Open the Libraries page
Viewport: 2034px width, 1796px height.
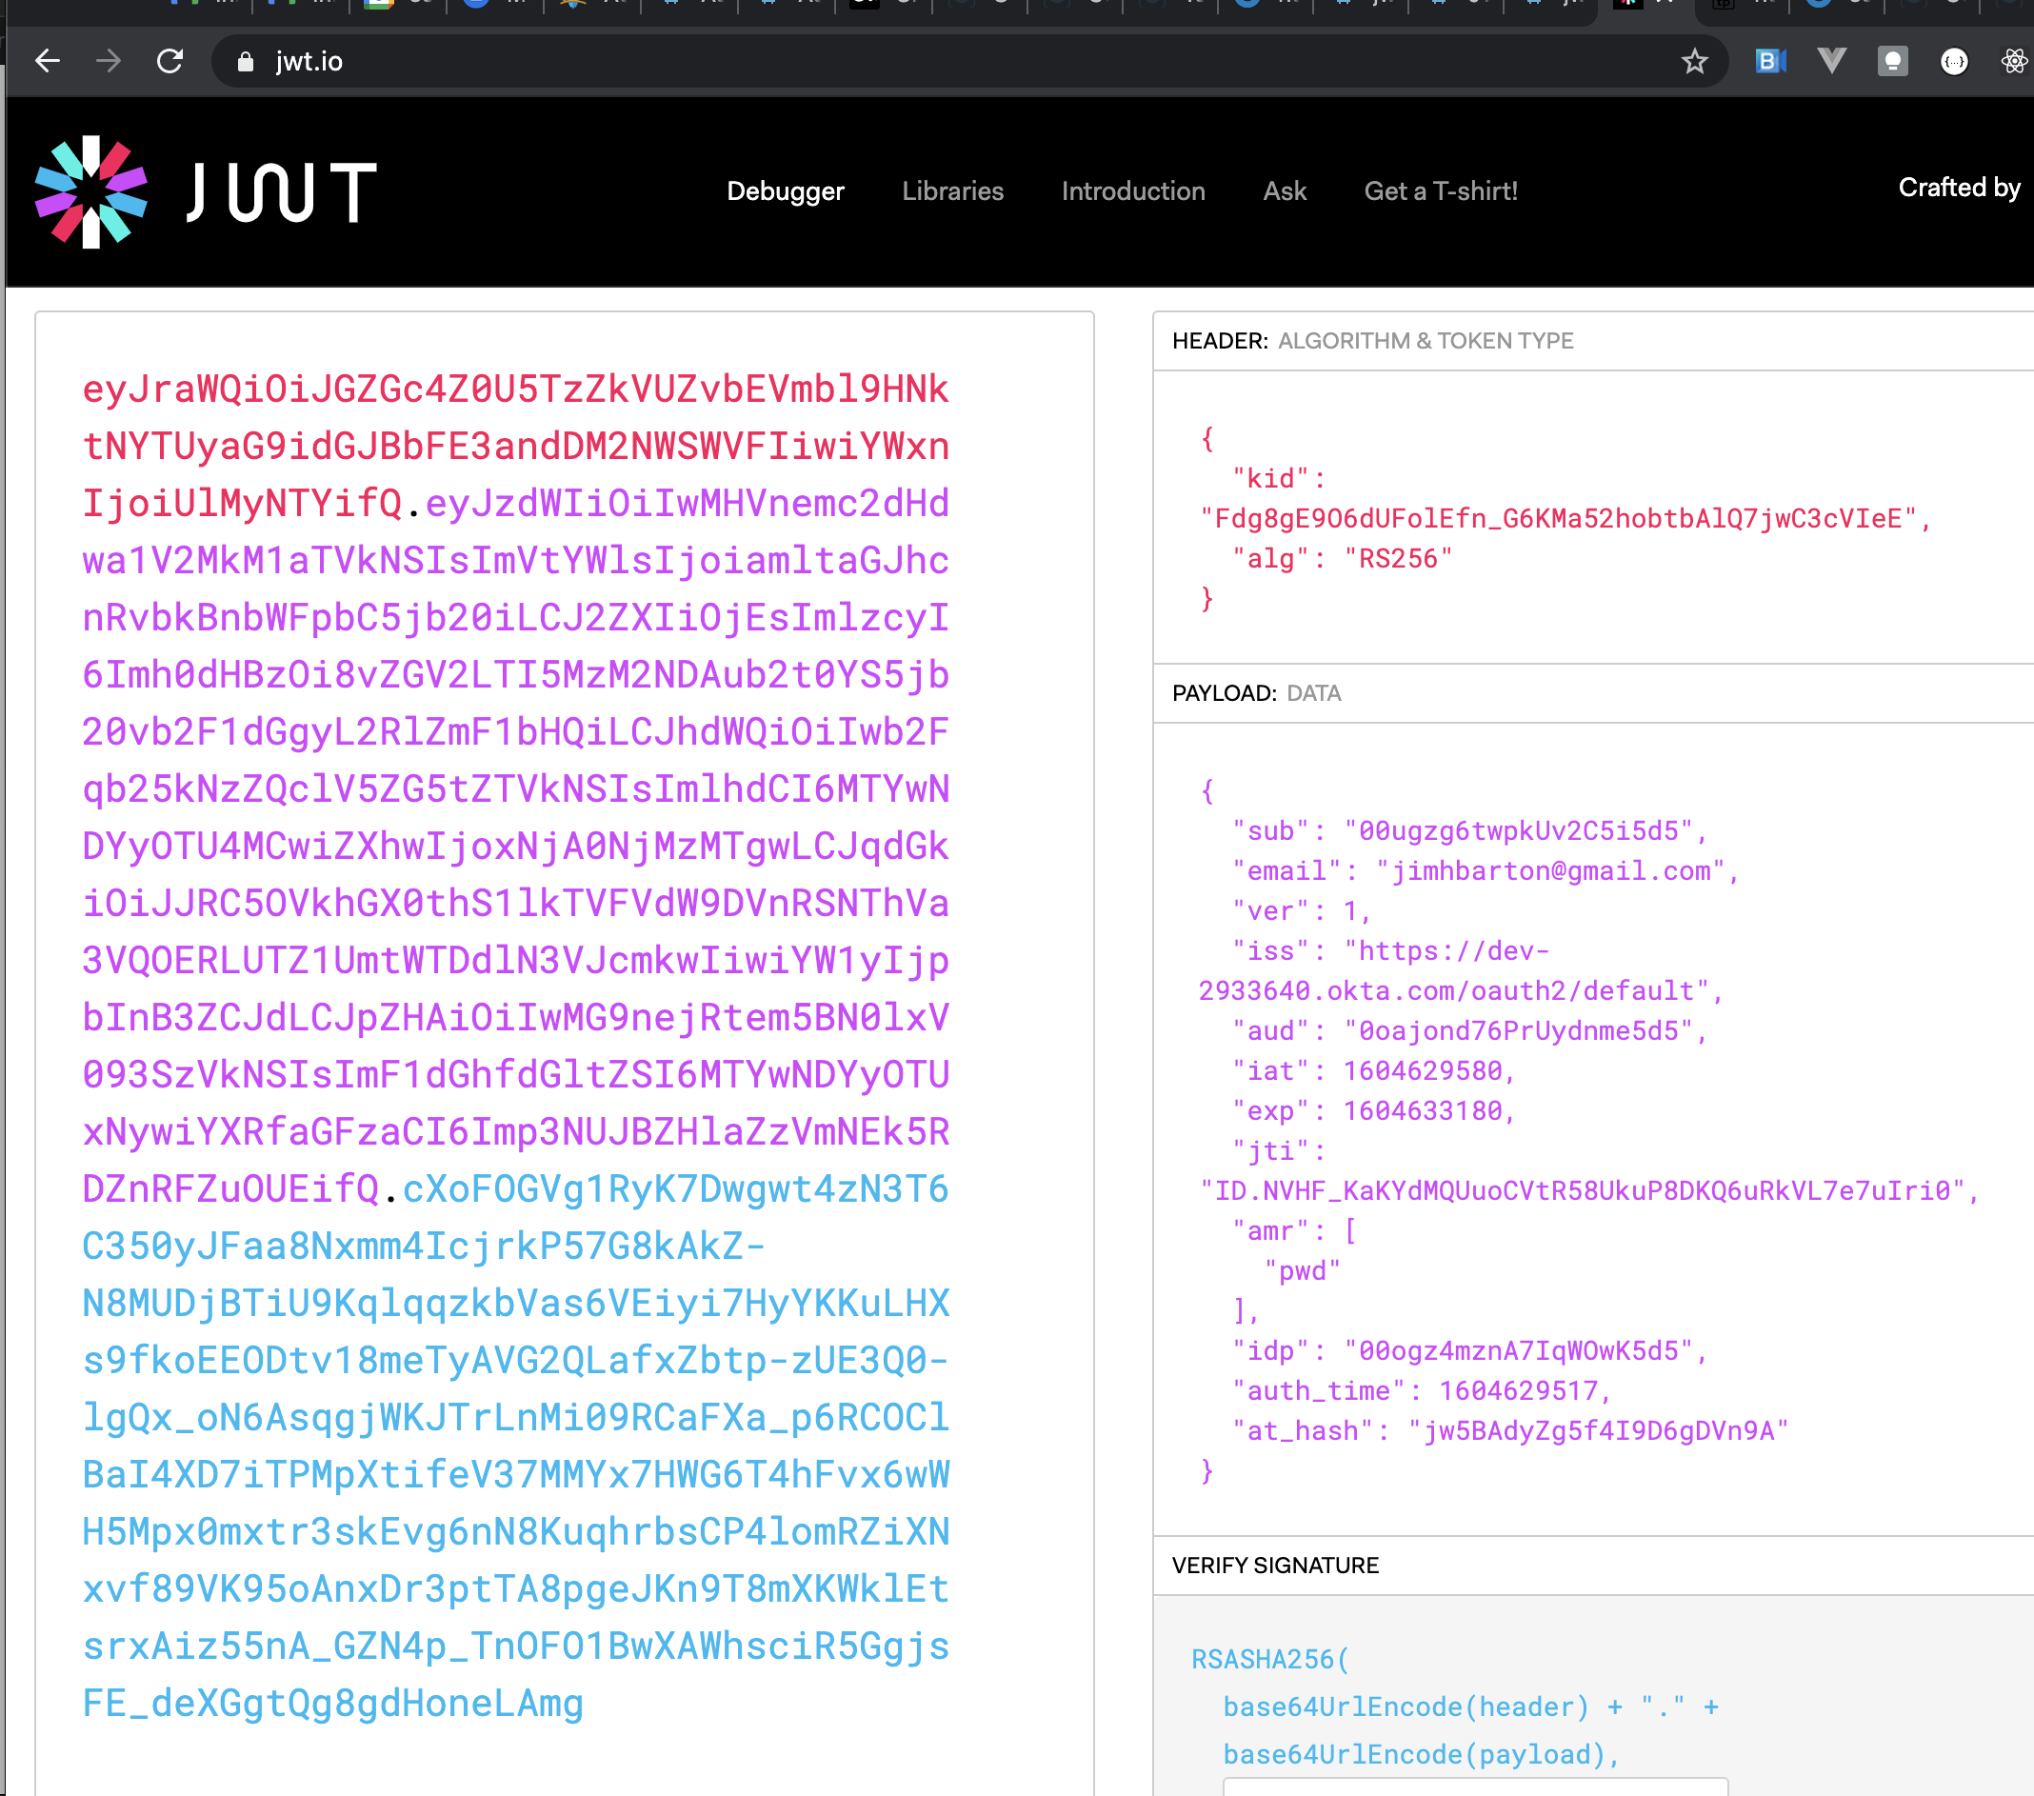tap(952, 191)
